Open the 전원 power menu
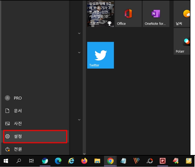 (35, 149)
